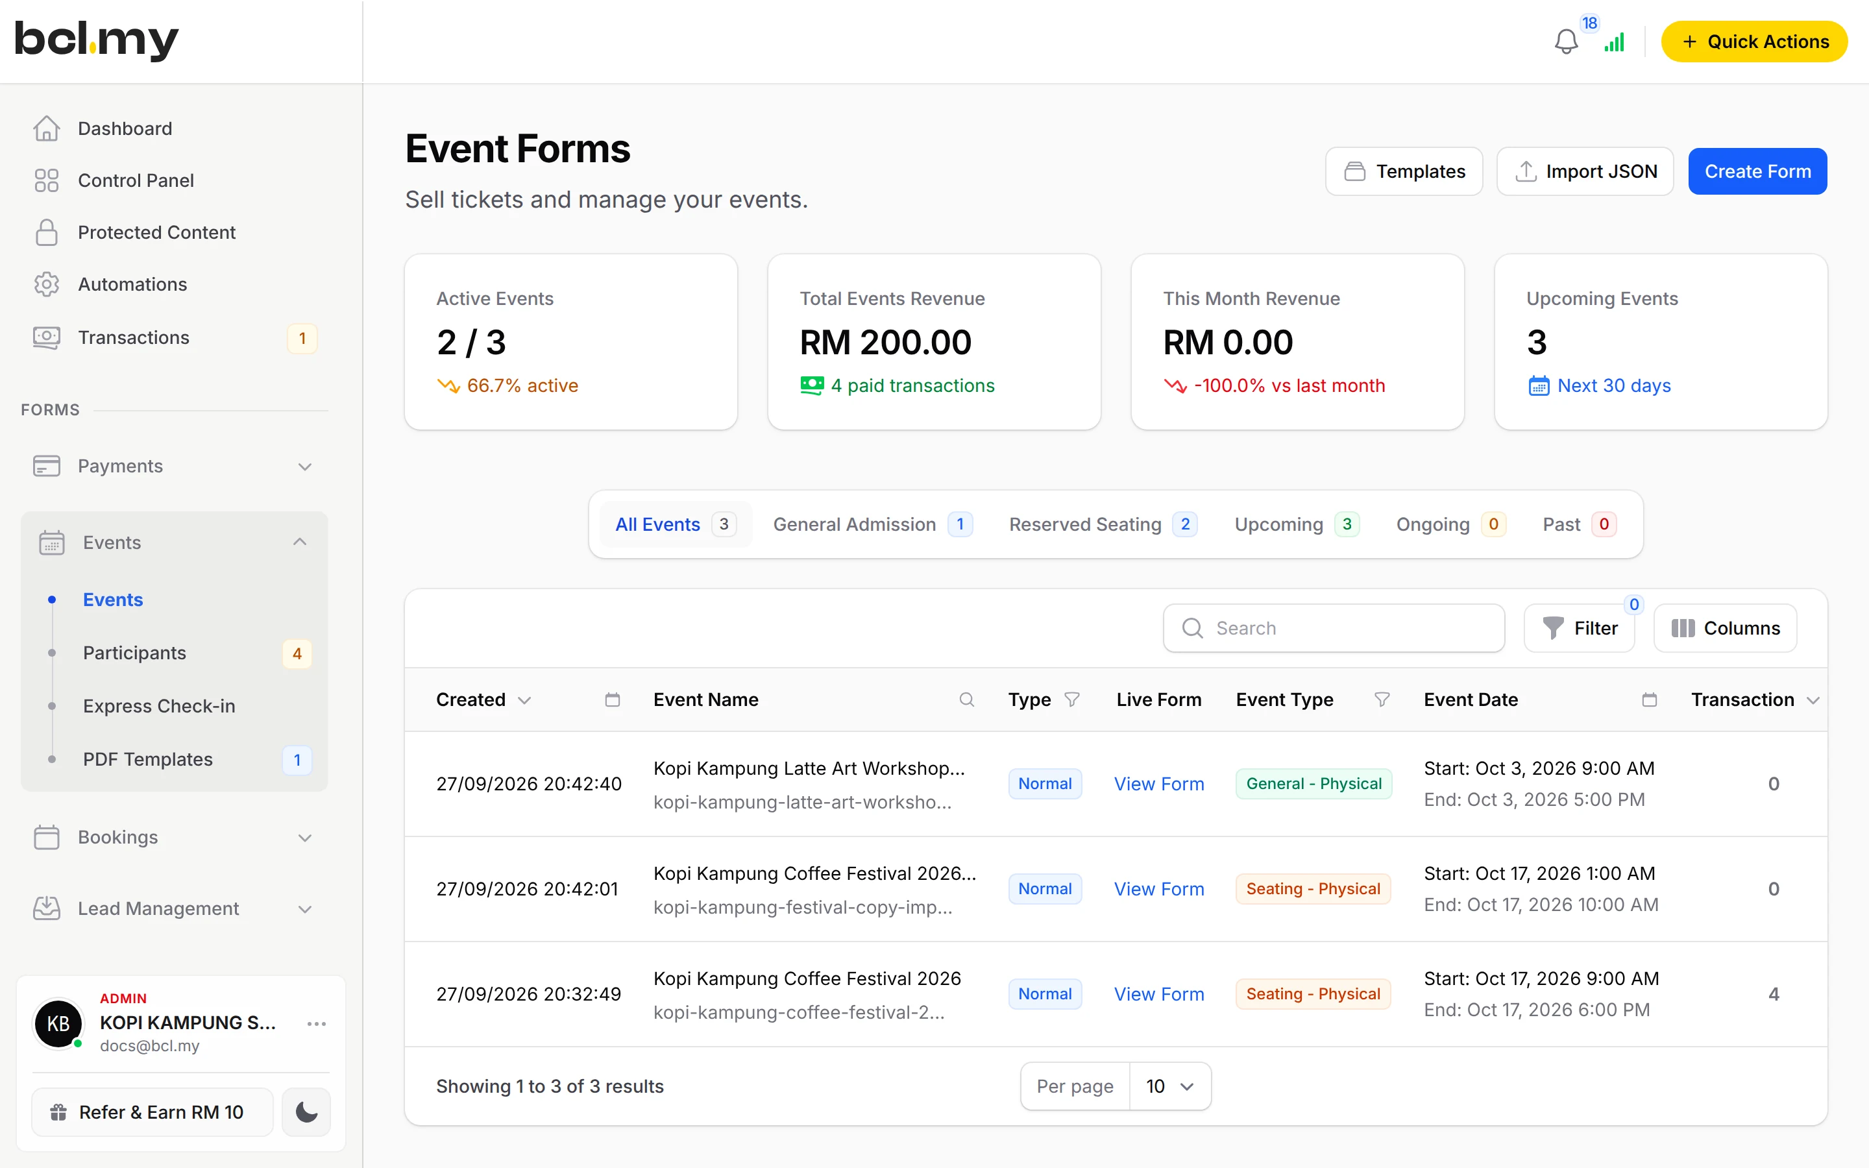
Task: Click the Event Type column filter funnel
Action: tap(1382, 699)
